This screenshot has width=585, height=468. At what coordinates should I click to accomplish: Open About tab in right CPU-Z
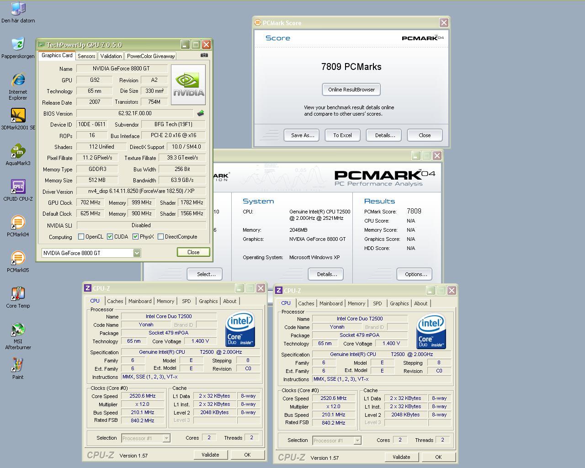(x=421, y=303)
